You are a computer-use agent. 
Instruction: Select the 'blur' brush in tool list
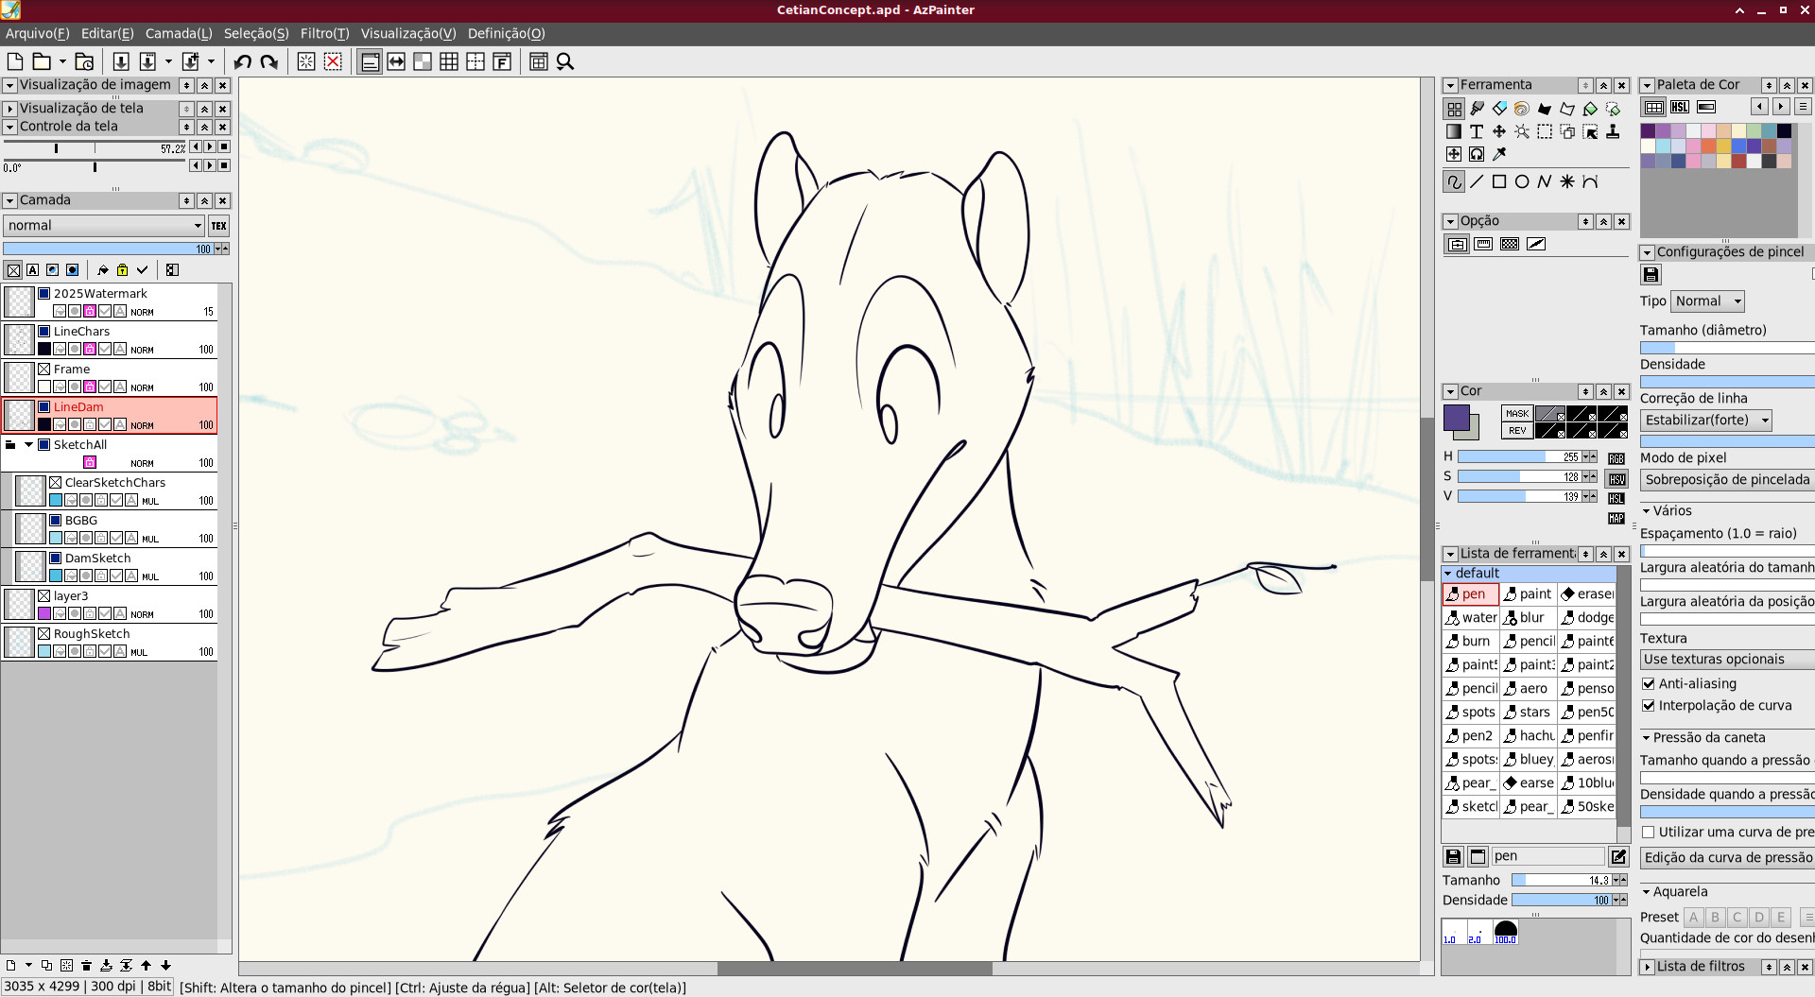tap(1528, 618)
